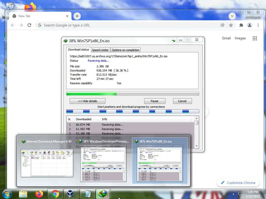Image resolution: width=266 pixels, height=199 pixels.
Task: Click the download URL text
Action: click(x=118, y=56)
